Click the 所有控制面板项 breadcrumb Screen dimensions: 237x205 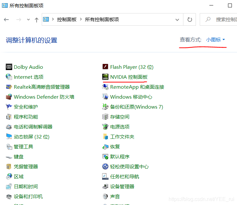tap(102, 20)
